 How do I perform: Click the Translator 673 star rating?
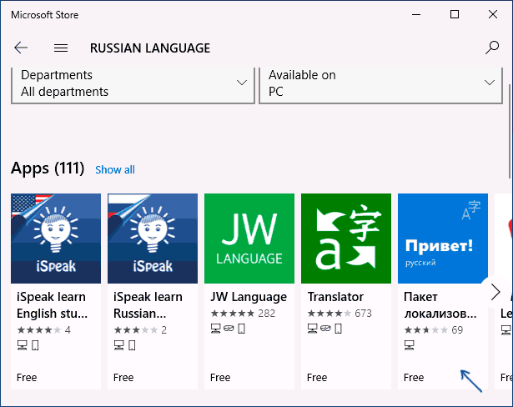(339, 314)
